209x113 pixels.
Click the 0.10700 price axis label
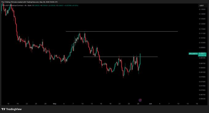pyautogui.click(x=202, y=38)
